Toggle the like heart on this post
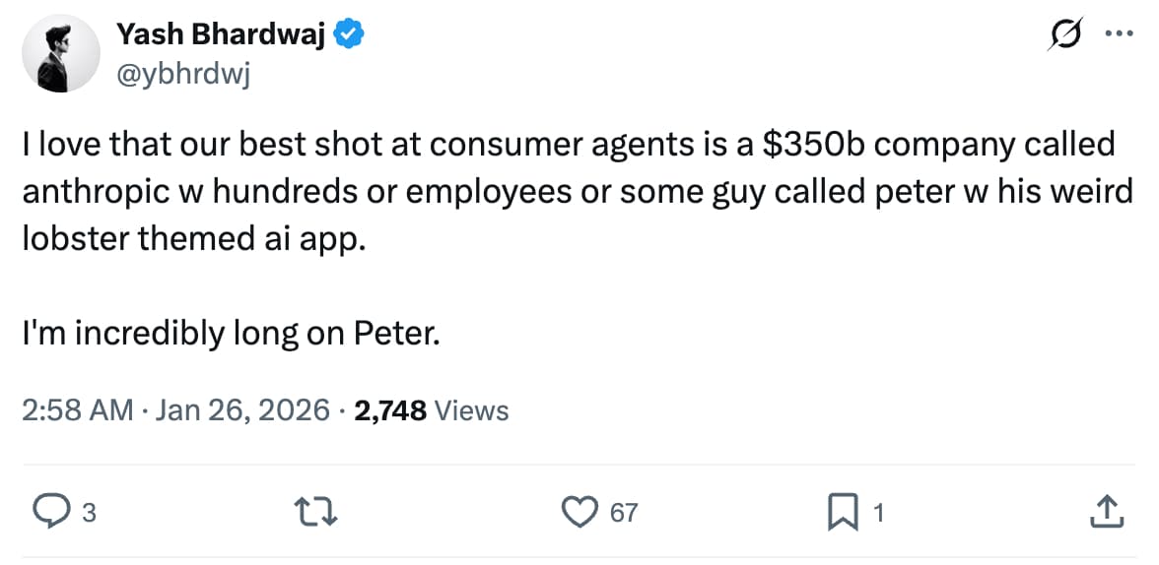The image size is (1159, 565). click(x=580, y=511)
